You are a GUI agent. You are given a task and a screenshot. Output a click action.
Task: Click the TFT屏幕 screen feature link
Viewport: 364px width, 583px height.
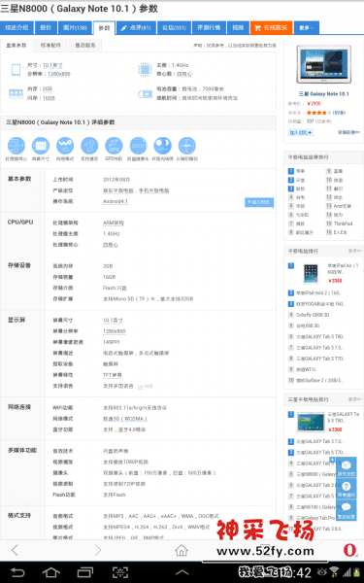[x=113, y=375]
